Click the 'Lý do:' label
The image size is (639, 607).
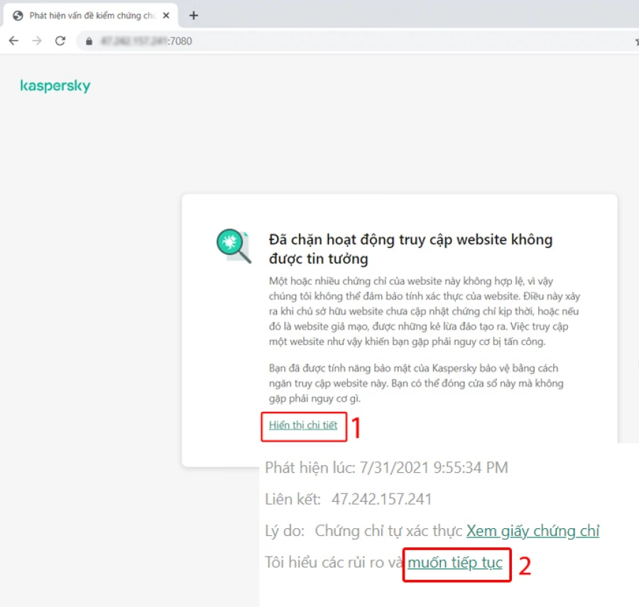(285, 531)
